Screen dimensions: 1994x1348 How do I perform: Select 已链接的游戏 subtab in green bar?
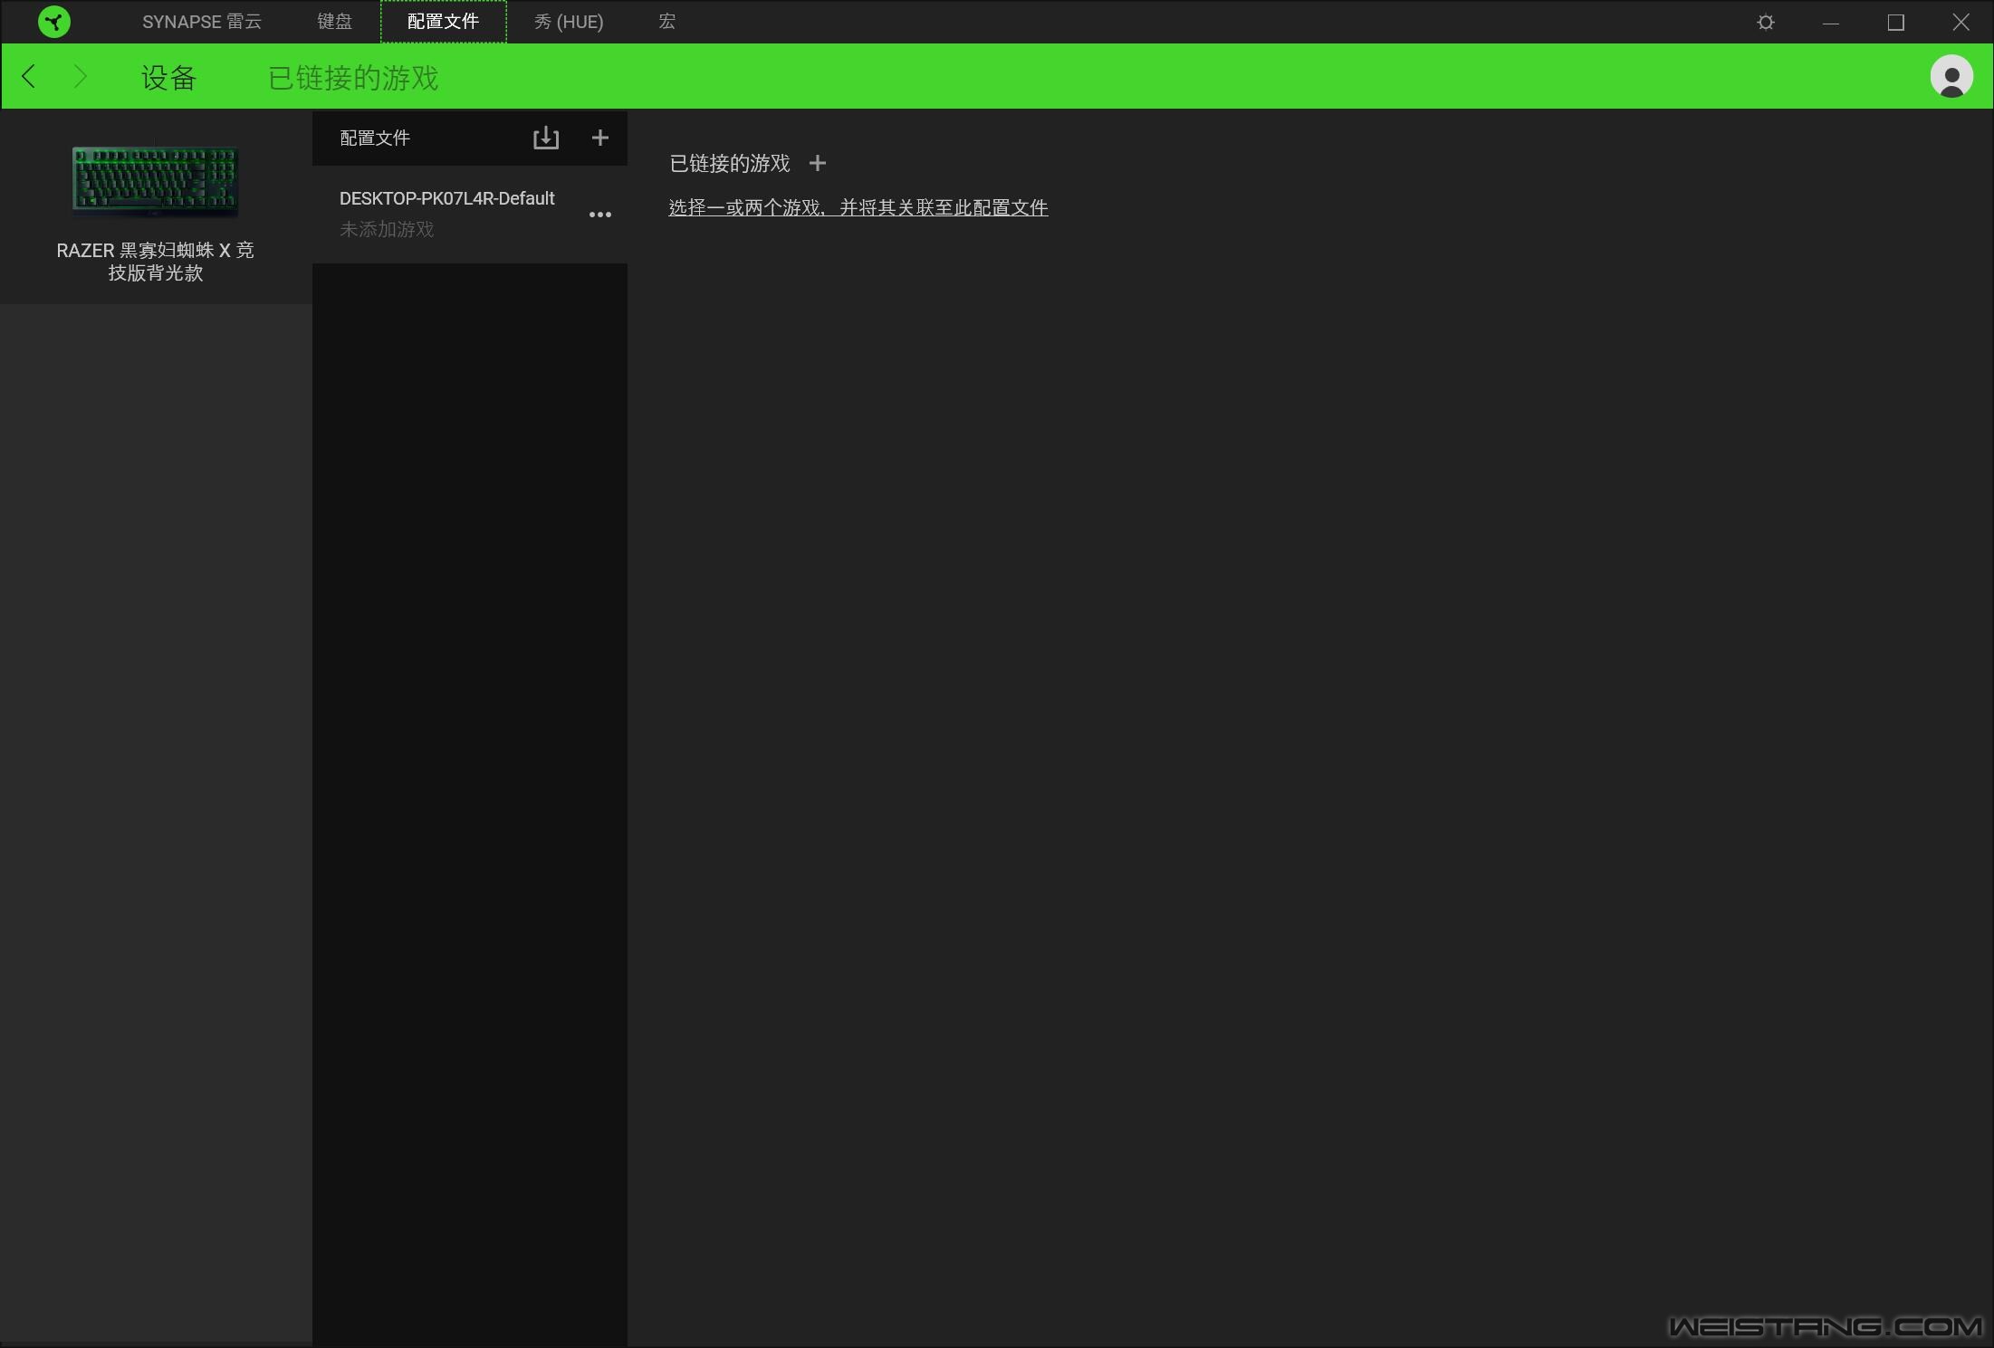(353, 78)
